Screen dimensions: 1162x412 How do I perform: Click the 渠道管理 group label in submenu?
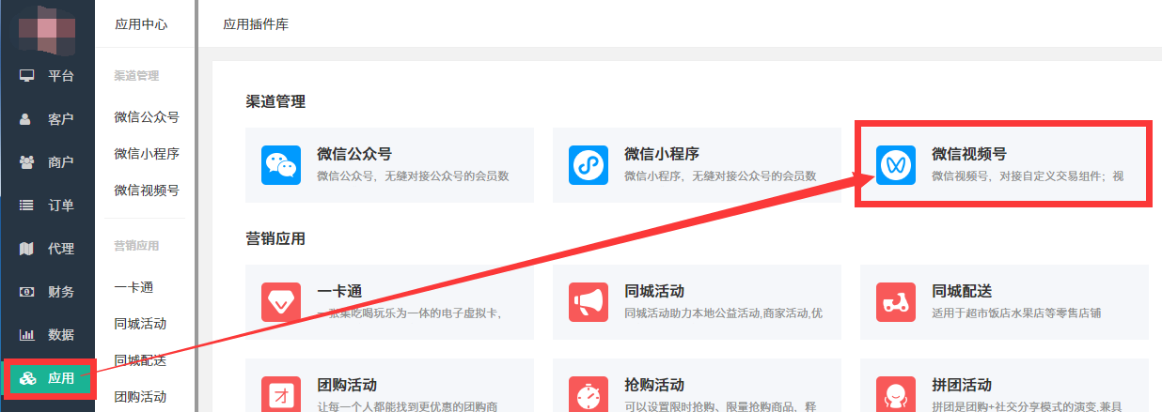[x=136, y=76]
